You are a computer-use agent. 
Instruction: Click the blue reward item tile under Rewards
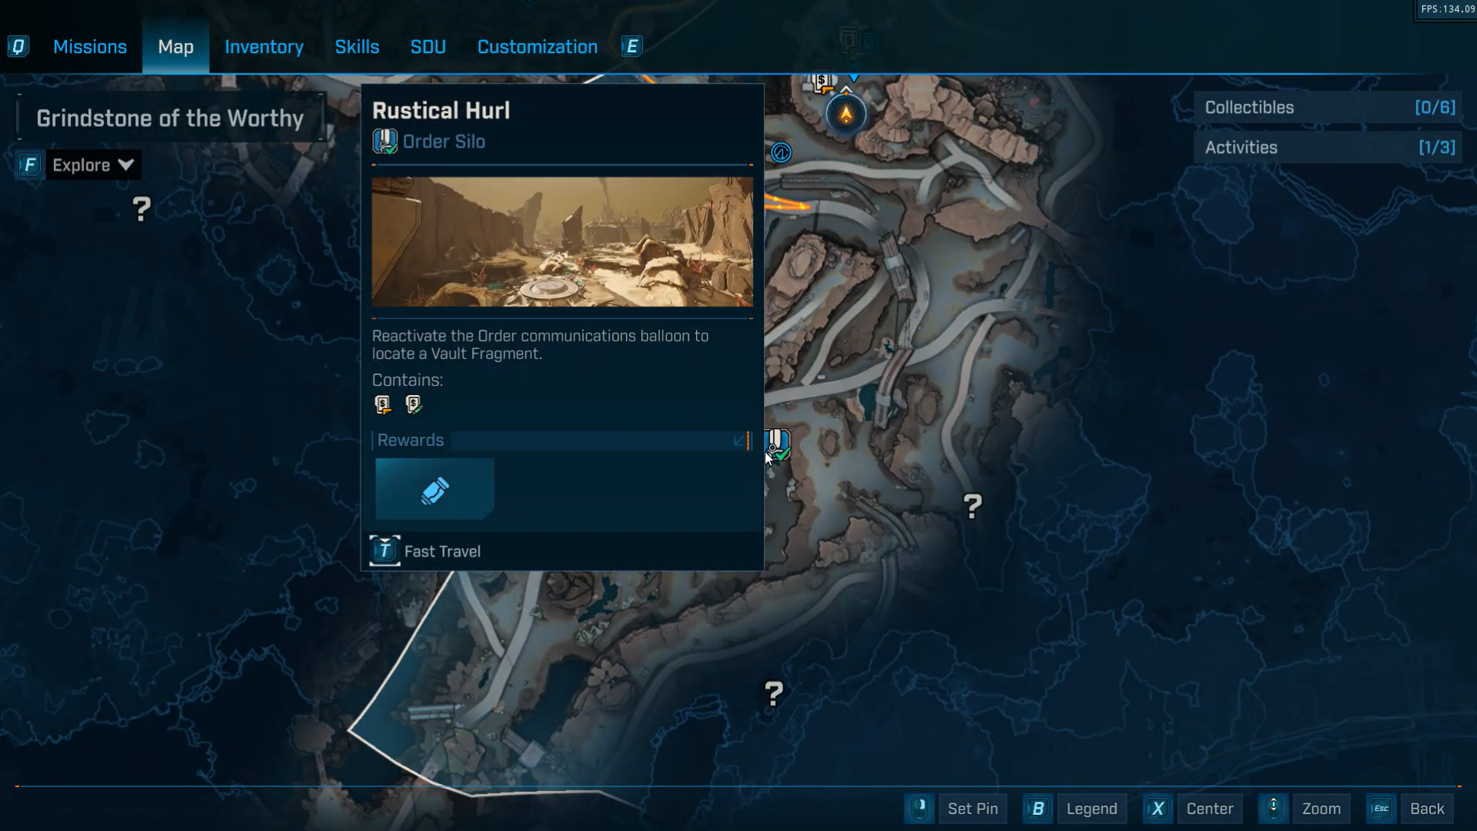point(434,489)
